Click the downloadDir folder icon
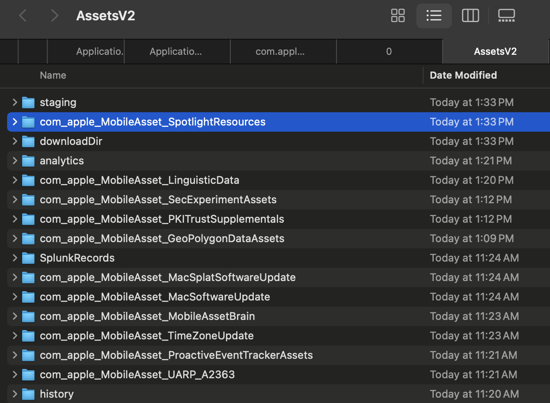 [x=28, y=141]
